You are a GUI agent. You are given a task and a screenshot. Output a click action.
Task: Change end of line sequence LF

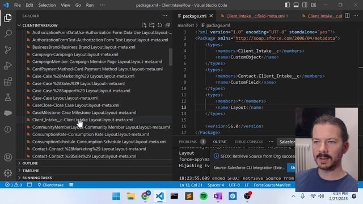[x=247, y=185]
